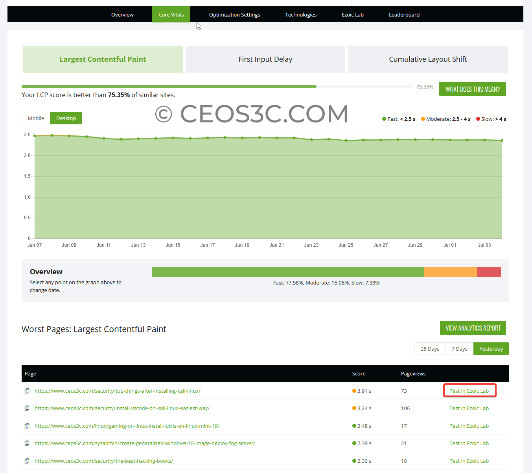The width and height of the screenshot is (532, 473).
Task: Open the Overview nav tab
Action: pos(122,15)
